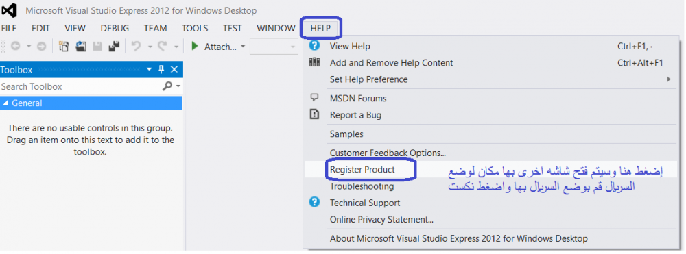Close the Toolbox panel
Image resolution: width=686 pixels, height=254 pixels.
174,69
